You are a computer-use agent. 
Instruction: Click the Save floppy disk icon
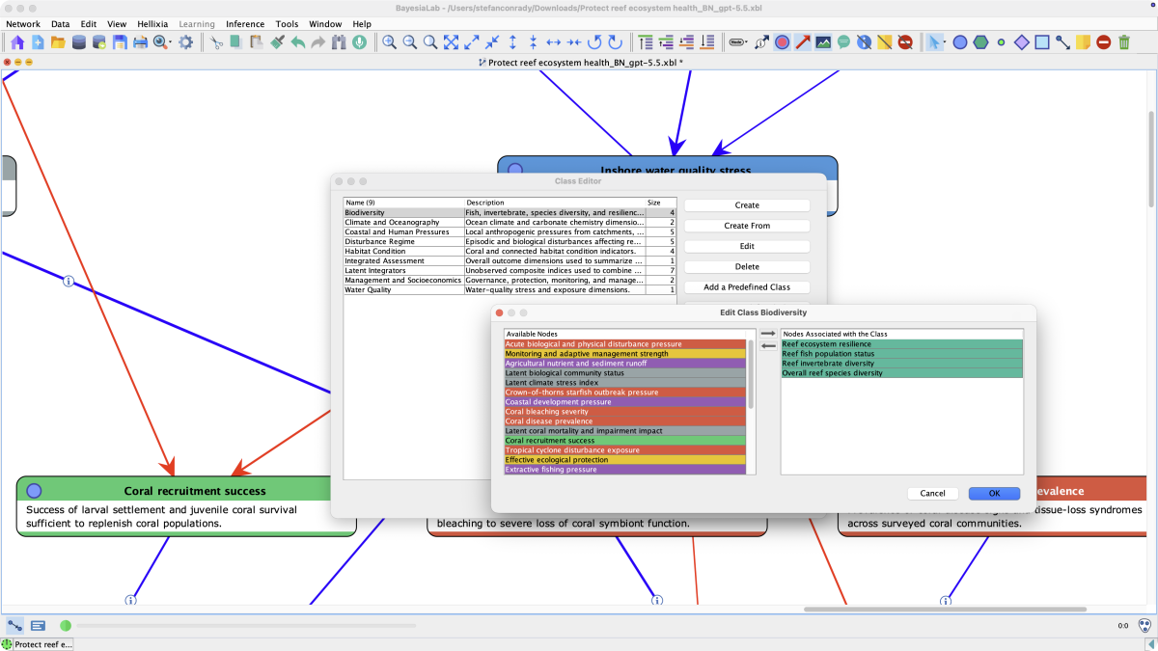(x=120, y=42)
